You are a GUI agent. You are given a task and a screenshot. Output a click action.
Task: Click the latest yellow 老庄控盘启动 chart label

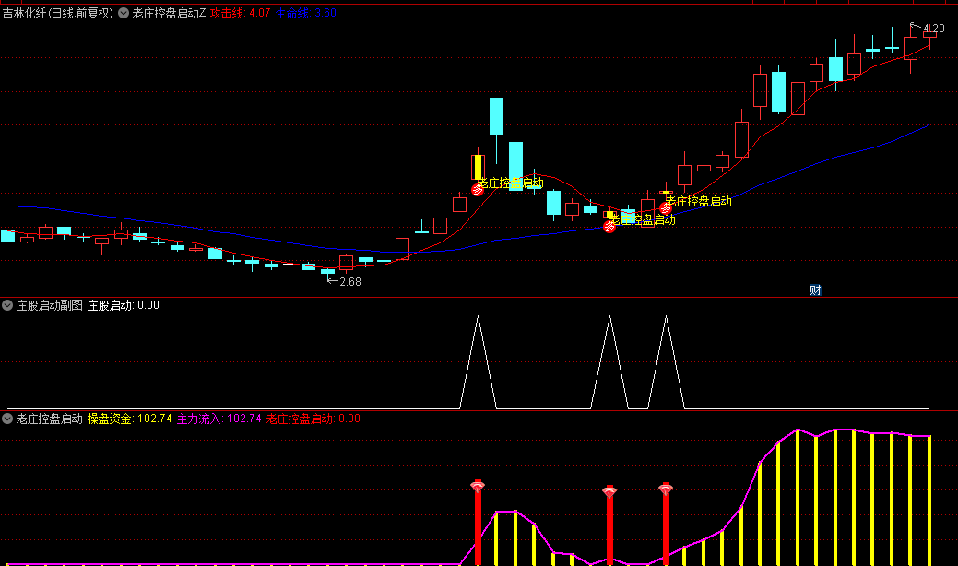click(699, 202)
